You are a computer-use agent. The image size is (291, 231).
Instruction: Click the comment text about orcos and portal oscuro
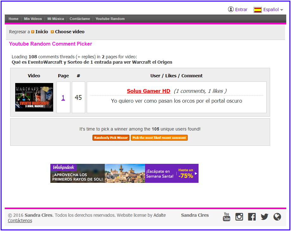(x=176, y=101)
